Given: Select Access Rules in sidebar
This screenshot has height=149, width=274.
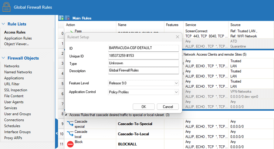Looking at the screenshot, I should tap(15, 32).
